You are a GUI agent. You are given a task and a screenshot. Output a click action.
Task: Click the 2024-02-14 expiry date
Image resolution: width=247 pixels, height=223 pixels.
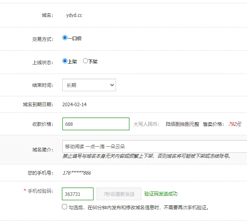coord(74,105)
